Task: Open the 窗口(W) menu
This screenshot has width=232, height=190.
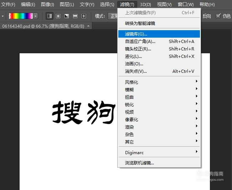Action: pos(186,4)
